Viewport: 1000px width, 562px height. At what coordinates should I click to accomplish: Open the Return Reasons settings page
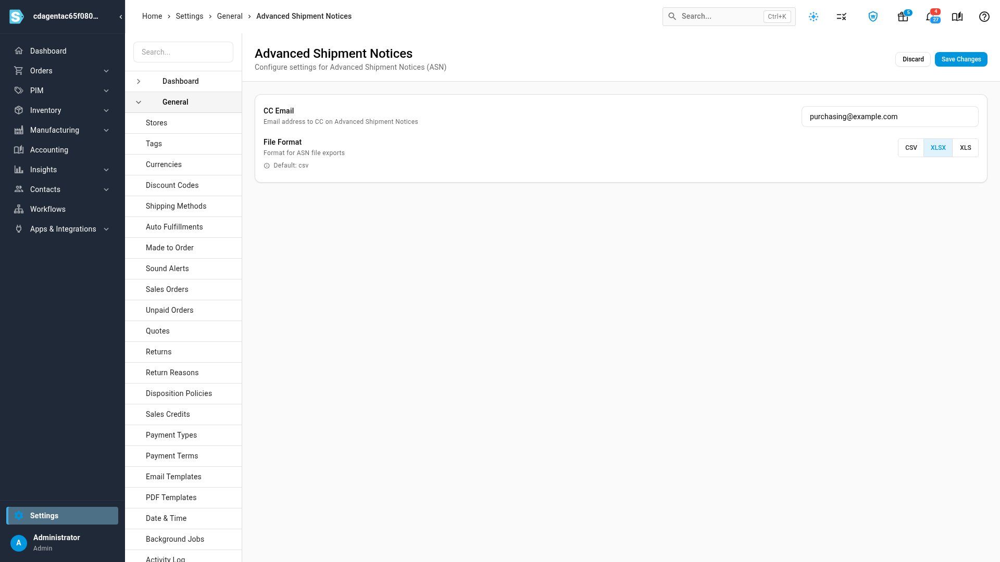tap(183, 373)
